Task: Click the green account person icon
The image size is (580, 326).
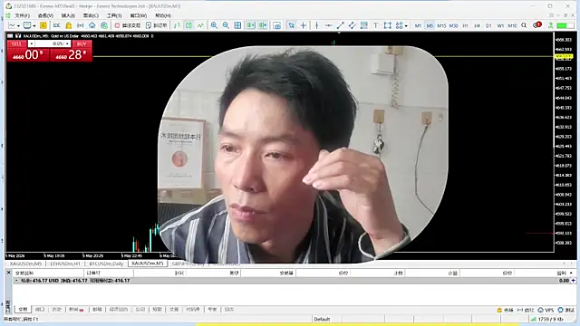Action: (550, 25)
